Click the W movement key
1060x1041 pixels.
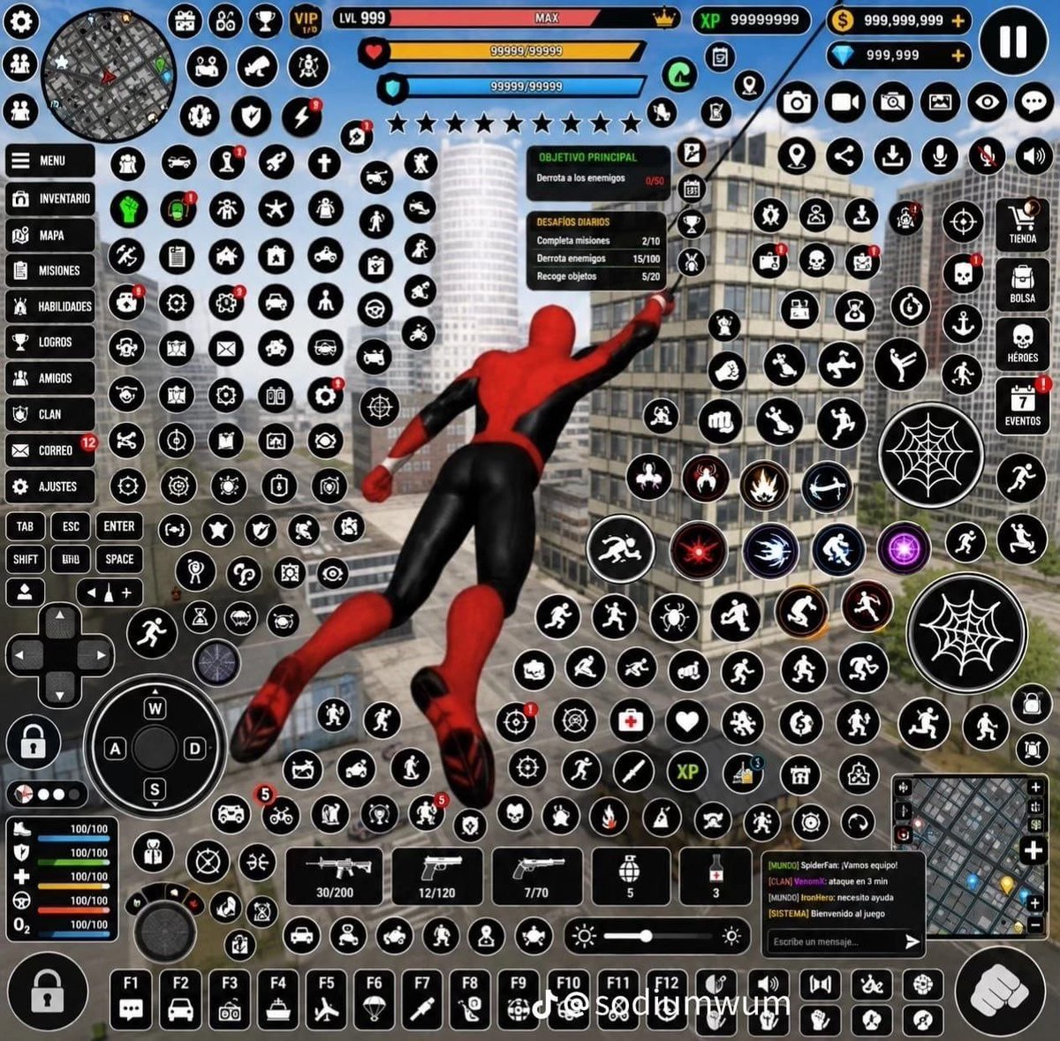pos(155,708)
